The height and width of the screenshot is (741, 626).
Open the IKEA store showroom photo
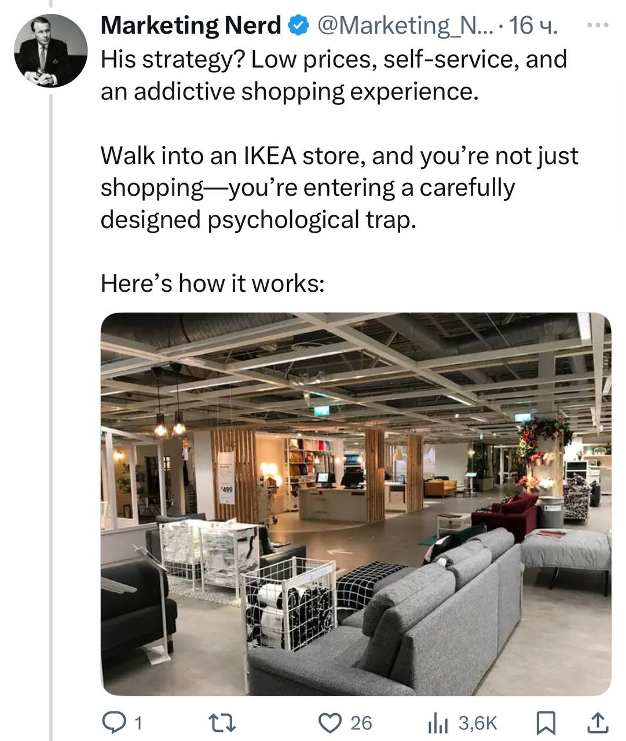pos(356,503)
